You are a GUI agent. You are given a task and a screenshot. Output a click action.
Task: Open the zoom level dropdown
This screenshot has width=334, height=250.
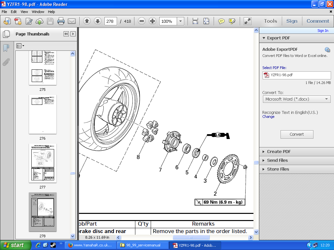[x=180, y=21]
